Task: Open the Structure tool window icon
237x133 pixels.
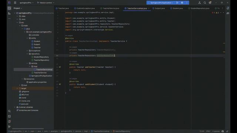Action: [x=9, y=13]
